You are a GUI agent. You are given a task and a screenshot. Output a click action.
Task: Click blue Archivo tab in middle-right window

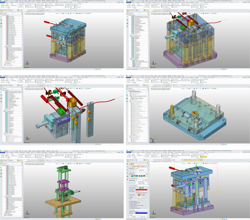128,77
